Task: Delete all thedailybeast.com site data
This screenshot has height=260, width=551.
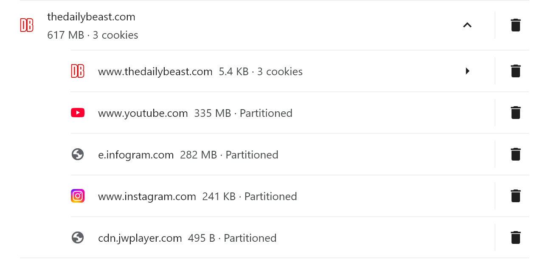Action: (x=515, y=25)
